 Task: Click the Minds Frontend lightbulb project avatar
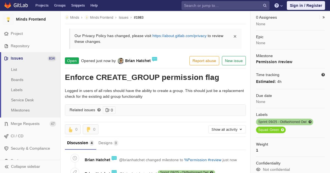point(8,19)
